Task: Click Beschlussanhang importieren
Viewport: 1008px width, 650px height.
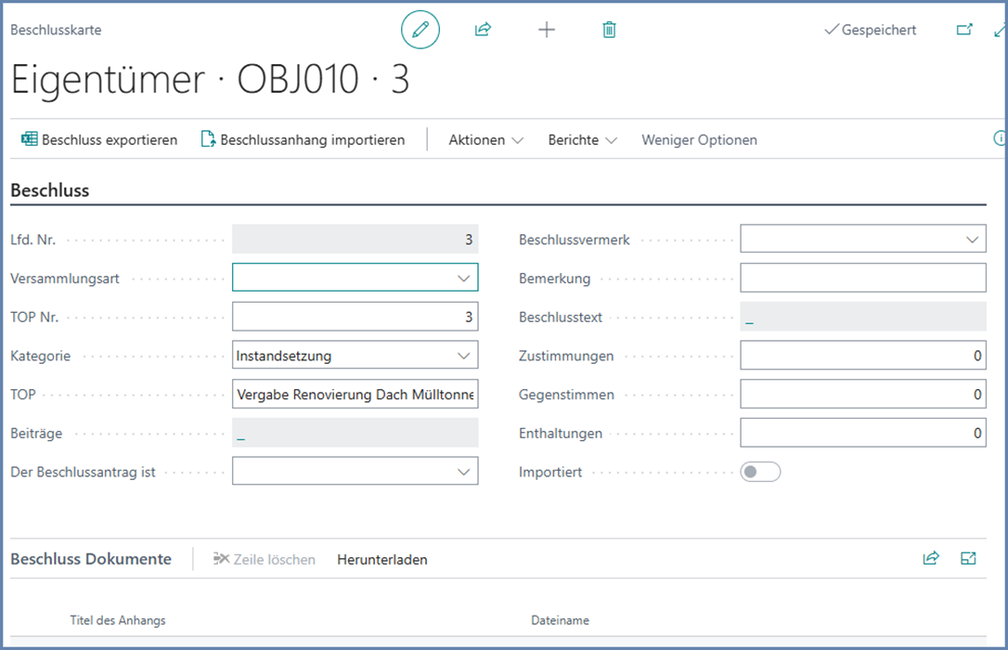Action: point(304,140)
